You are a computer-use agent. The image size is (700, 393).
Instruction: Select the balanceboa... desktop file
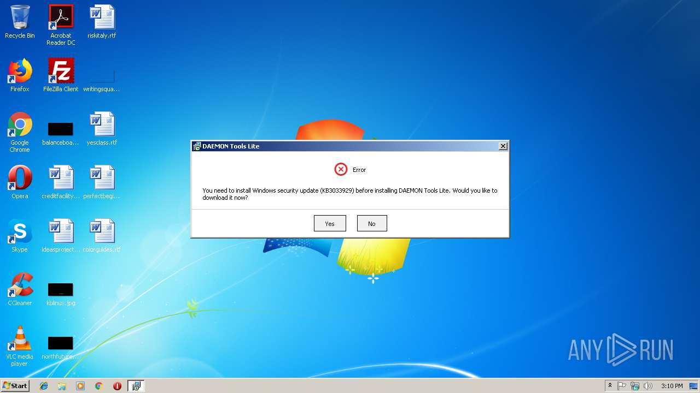click(61, 134)
